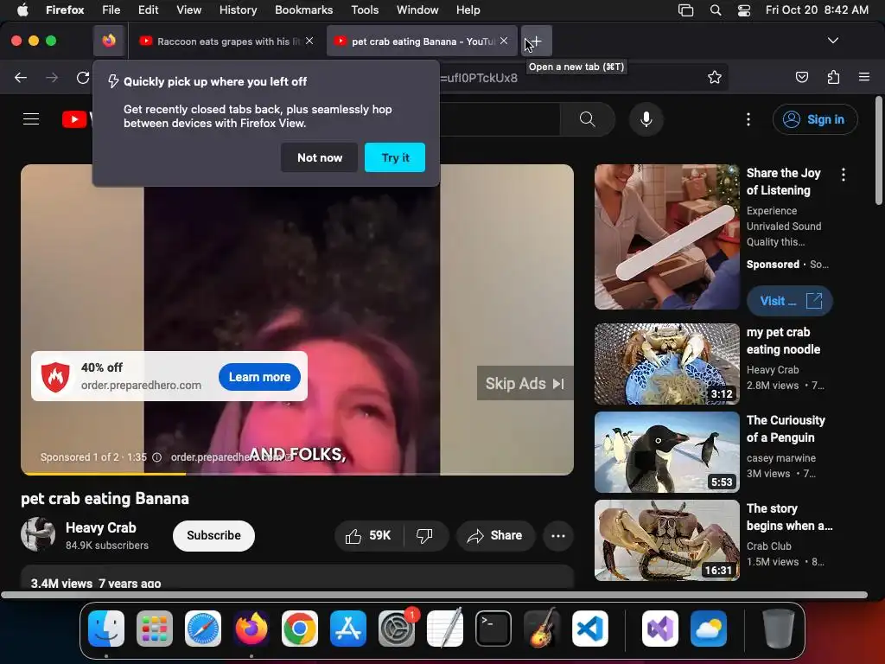
Task: Go to YouTube home via logo
Action: pos(76,119)
